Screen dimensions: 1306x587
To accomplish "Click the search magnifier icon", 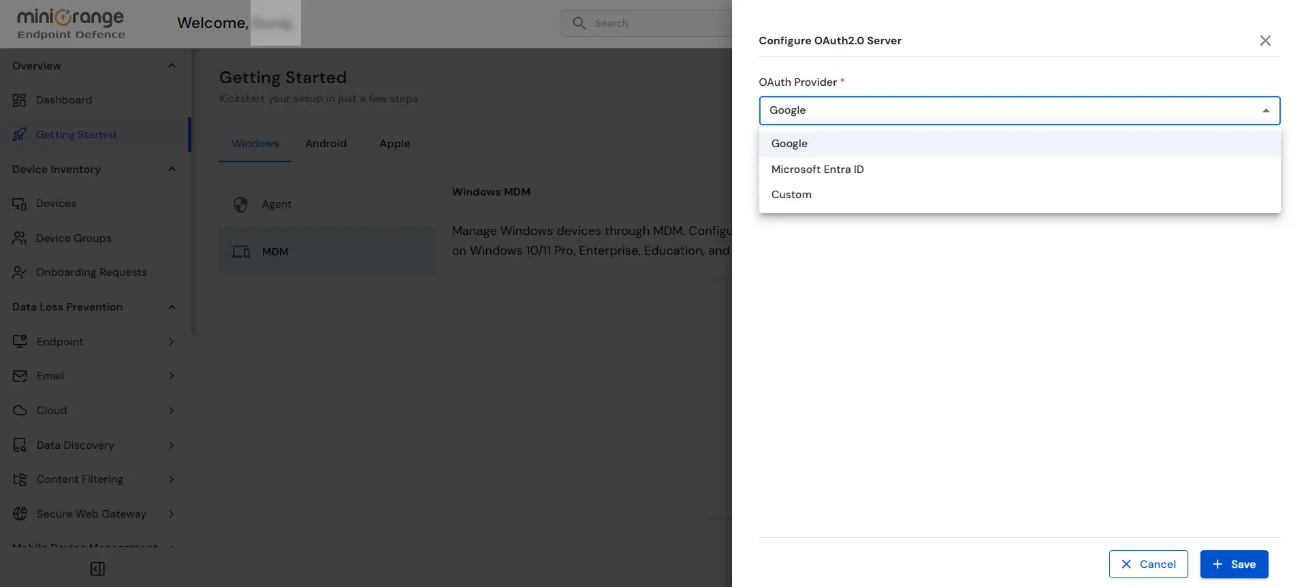I will (579, 23).
